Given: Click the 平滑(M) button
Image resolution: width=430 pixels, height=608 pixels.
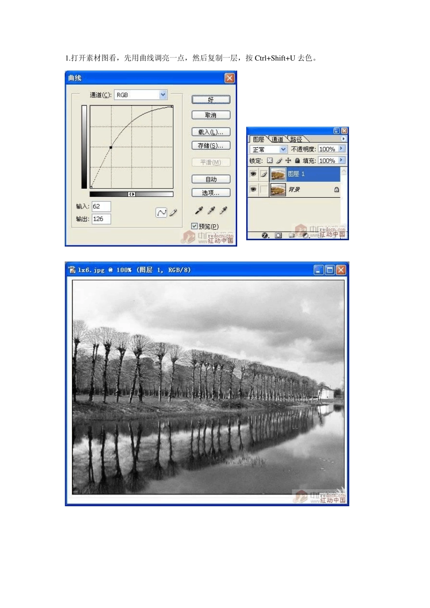Looking at the screenshot, I should [x=211, y=162].
